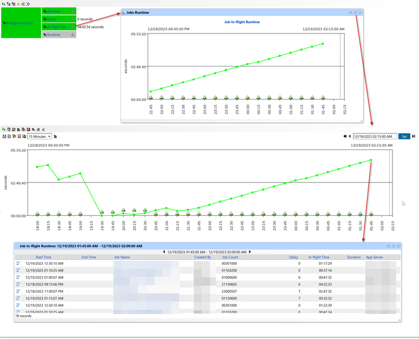
Task: Select the In-flight Time metric
Action: [x=57, y=27]
